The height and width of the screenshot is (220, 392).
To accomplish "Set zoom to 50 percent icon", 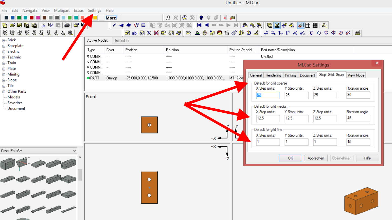I will point(41,33).
